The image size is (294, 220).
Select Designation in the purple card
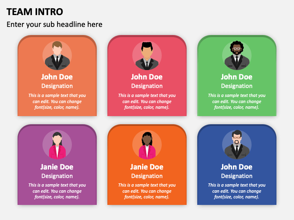(57, 176)
